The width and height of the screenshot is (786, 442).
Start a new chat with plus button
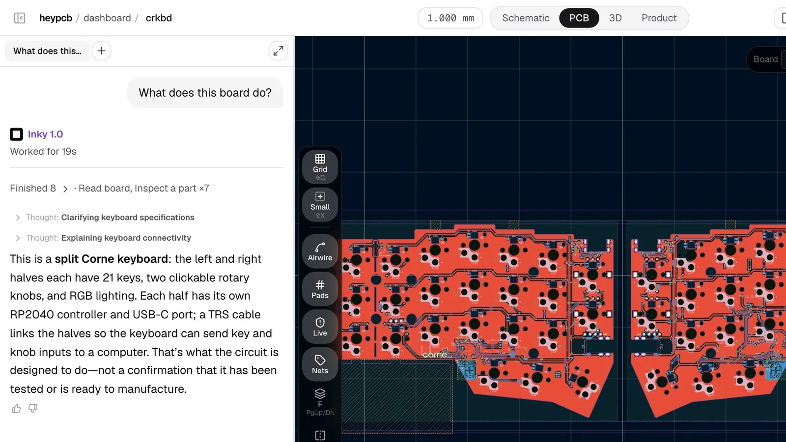point(101,51)
